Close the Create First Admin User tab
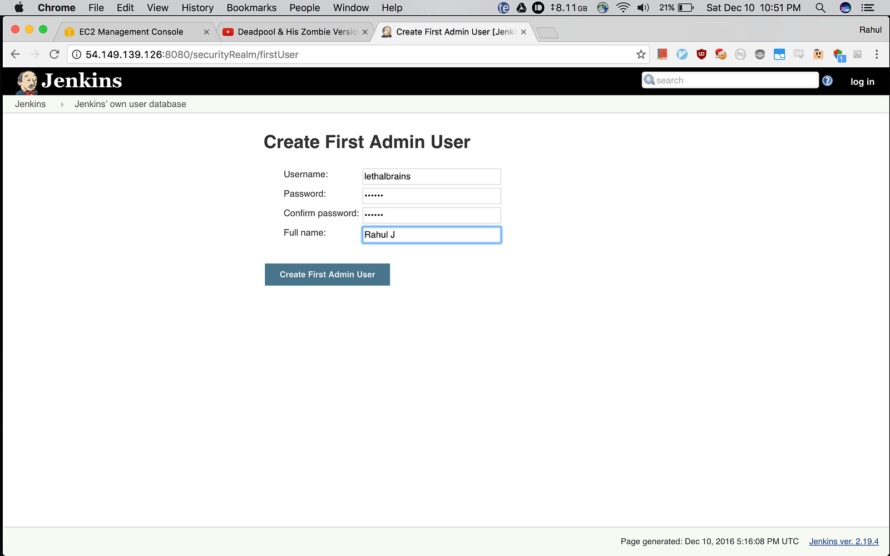The height and width of the screenshot is (556, 890). click(523, 32)
